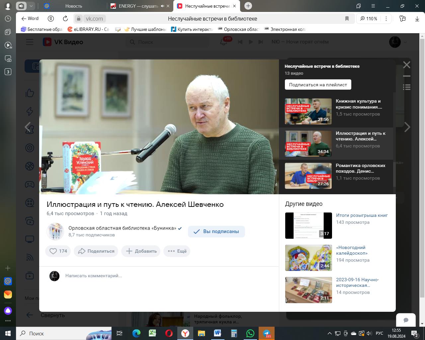The height and width of the screenshot is (340, 425).
Task: Like the video with 174 likes
Action: [x=58, y=251]
